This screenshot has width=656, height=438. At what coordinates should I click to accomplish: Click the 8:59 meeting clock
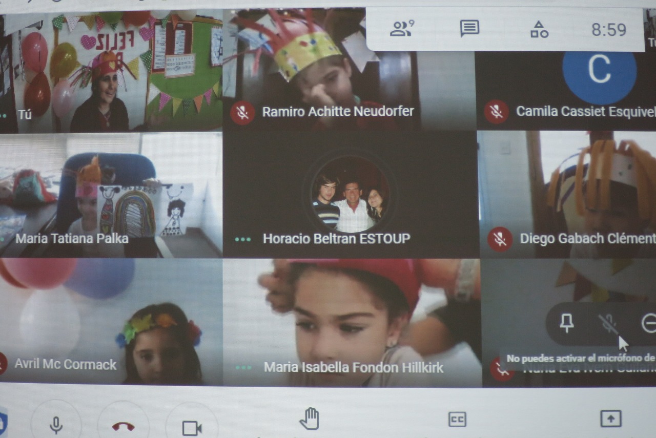pos(609,30)
